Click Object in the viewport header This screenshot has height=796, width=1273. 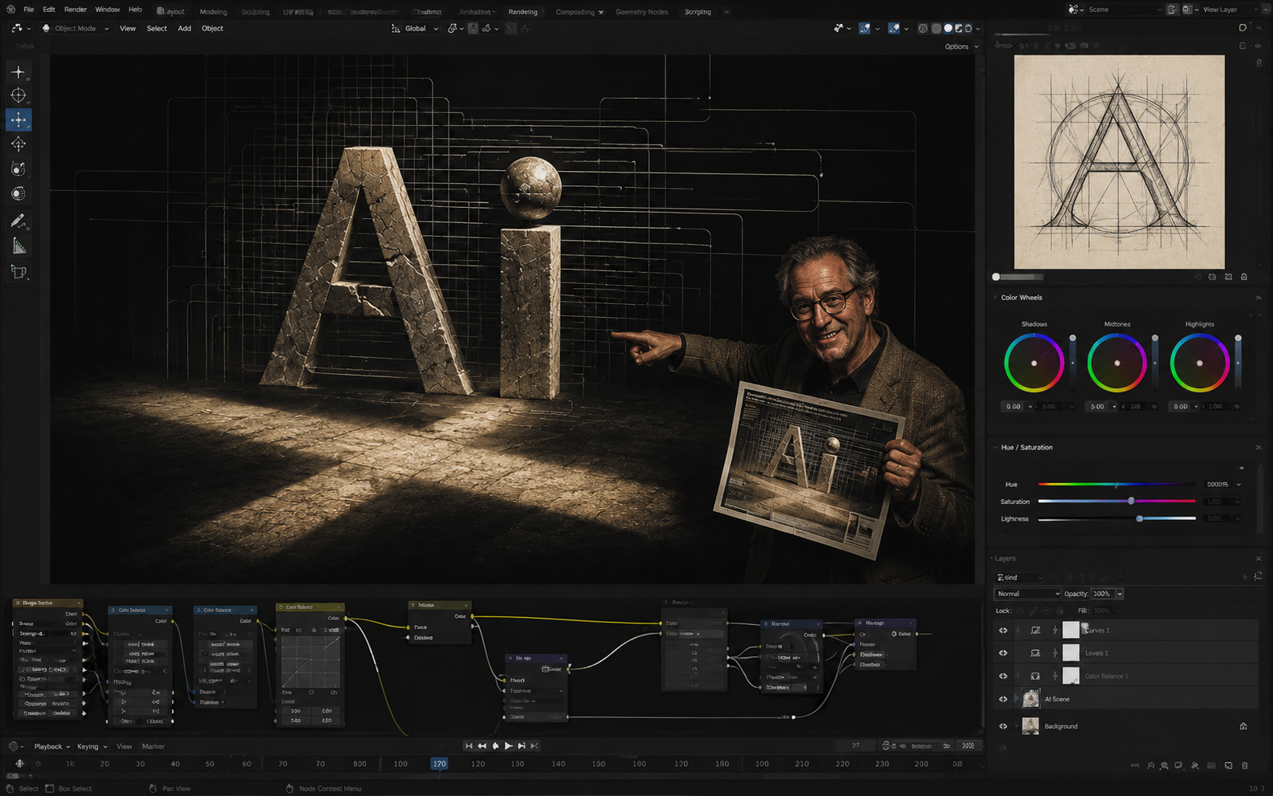click(213, 28)
